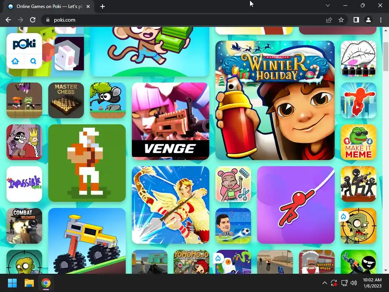Open the Venge game tile
This screenshot has height=292, width=389.
(x=171, y=121)
